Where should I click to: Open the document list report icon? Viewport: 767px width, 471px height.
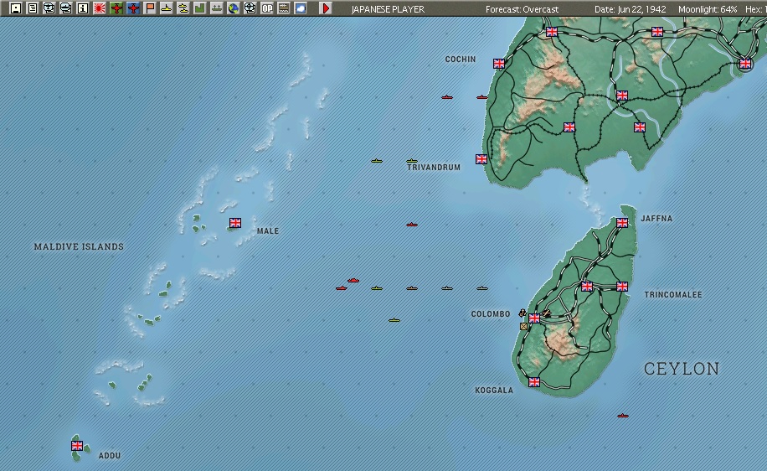click(x=33, y=8)
